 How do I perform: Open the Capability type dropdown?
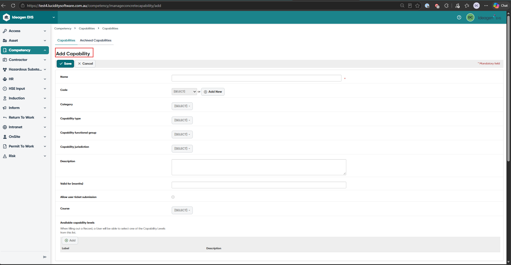(182, 120)
